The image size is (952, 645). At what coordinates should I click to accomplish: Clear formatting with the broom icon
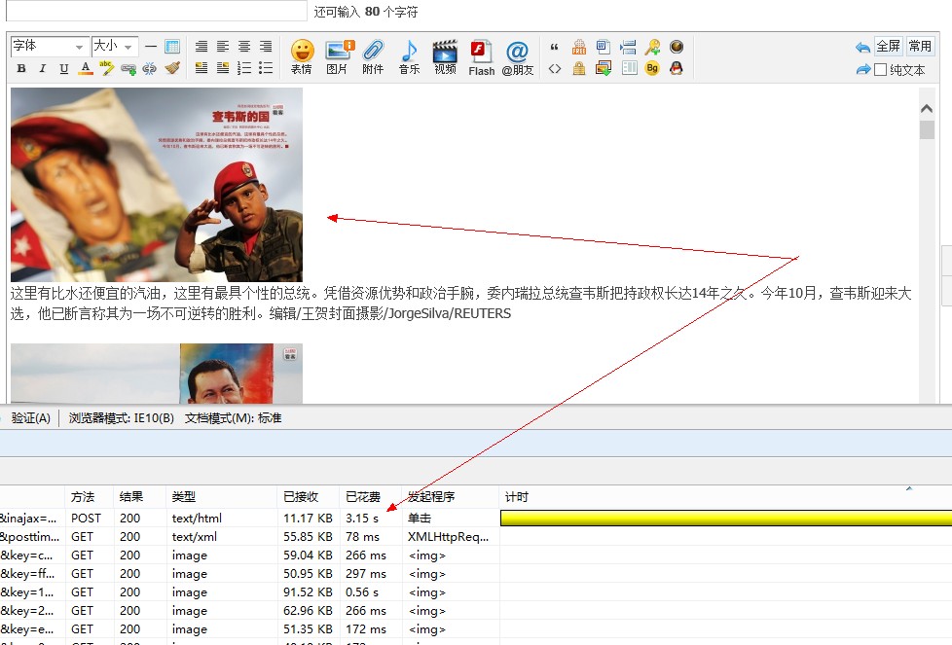point(172,68)
